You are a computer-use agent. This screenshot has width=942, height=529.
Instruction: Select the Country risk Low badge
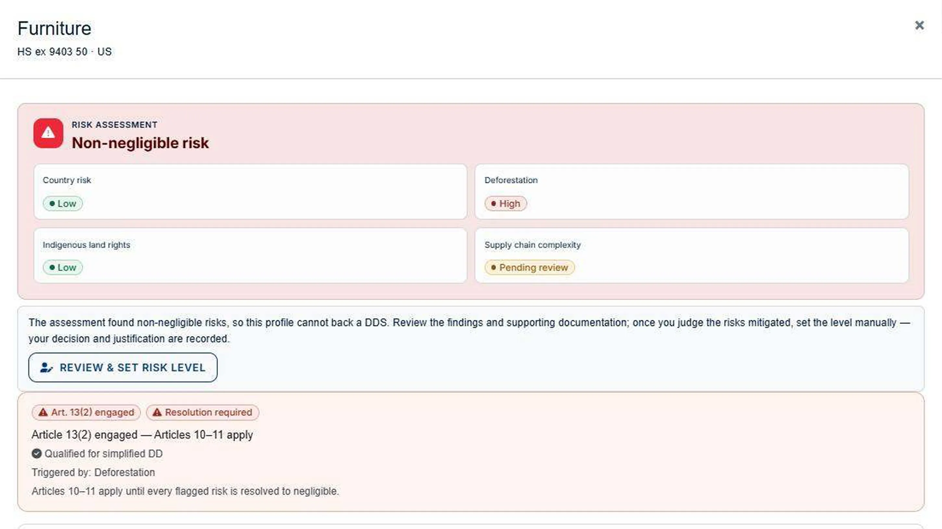[x=63, y=203]
